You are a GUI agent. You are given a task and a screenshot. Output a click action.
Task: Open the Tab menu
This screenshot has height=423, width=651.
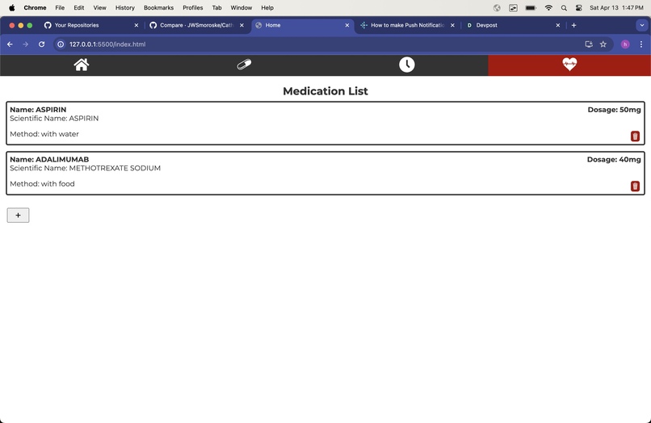pyautogui.click(x=216, y=7)
